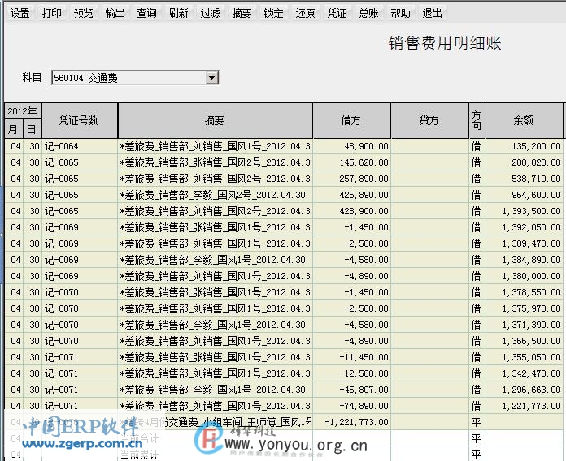Image resolution: width=566 pixels, height=461 pixels.
Task: Click the 还原 (Restore) toolbar button
Action: click(305, 13)
